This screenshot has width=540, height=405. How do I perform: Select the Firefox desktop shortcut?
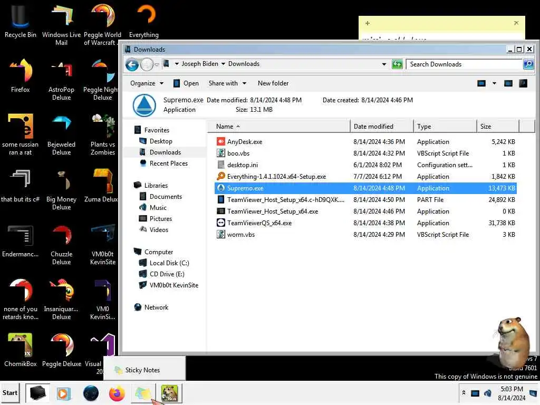pyautogui.click(x=20, y=76)
